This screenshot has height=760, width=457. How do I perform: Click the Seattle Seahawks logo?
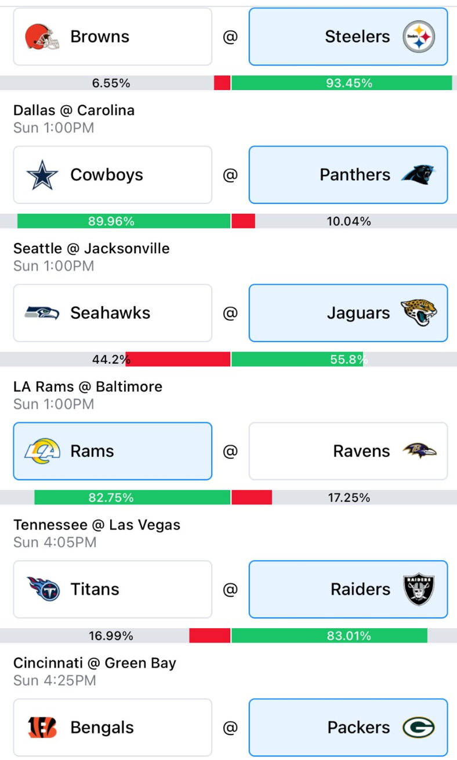click(42, 313)
